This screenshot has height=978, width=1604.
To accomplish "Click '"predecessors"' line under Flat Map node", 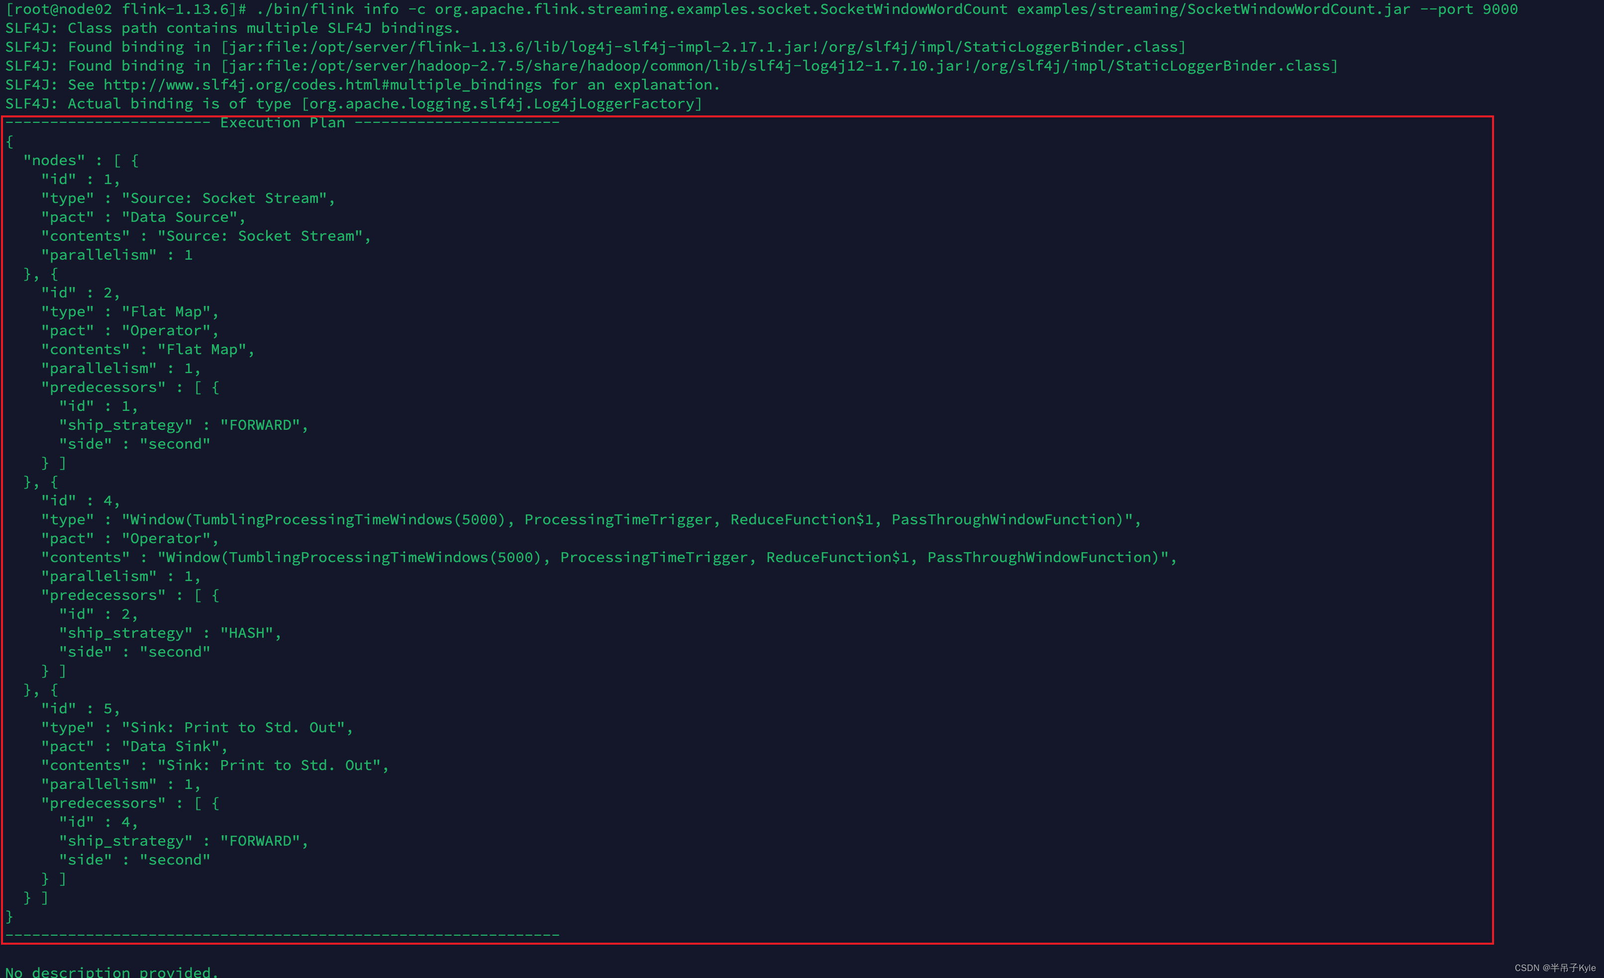I will [130, 387].
